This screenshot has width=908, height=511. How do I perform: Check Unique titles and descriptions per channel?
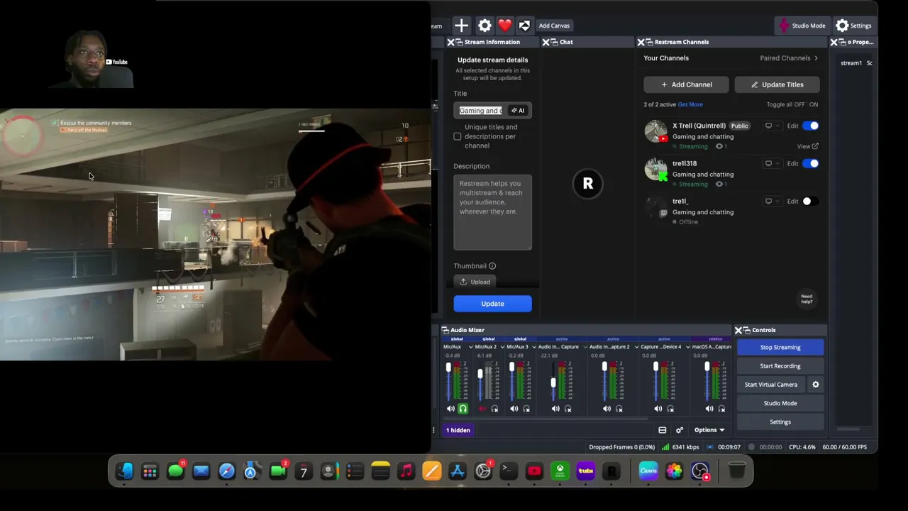tap(458, 136)
